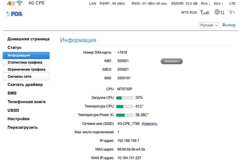The width and height of the screenshot is (244, 163).
Task: Click the globe data connection icon
Action: pos(219,12)
